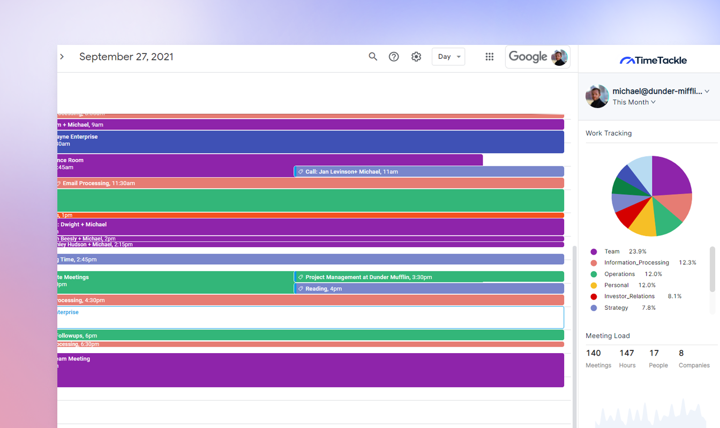The width and height of the screenshot is (720, 428).
Task: Click the 17 People stat
Action: (x=658, y=358)
